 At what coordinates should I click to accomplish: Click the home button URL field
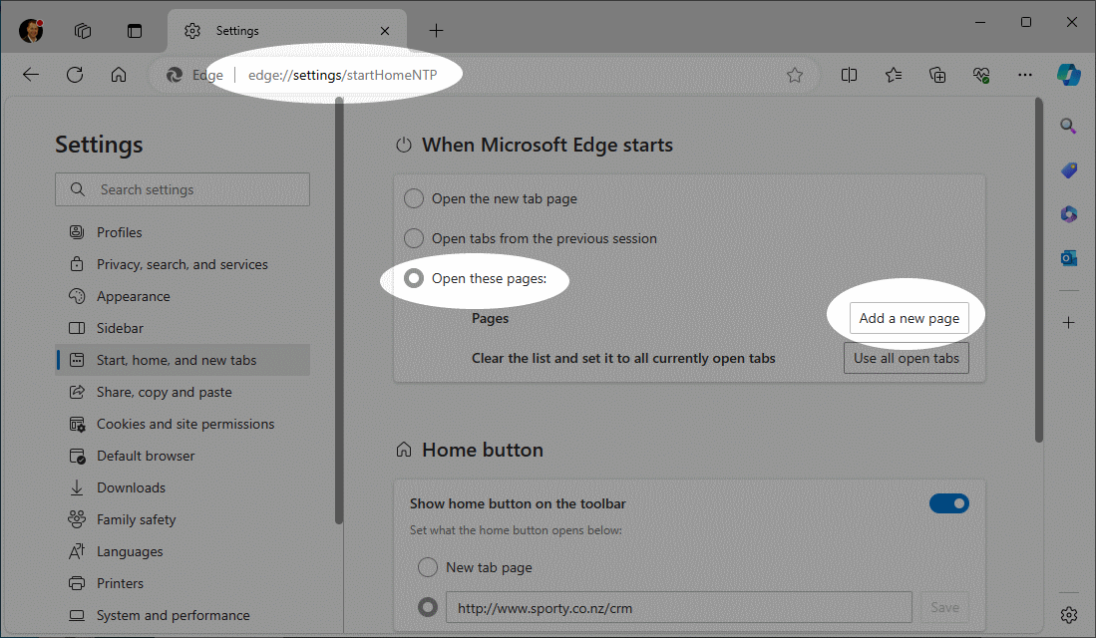point(679,607)
